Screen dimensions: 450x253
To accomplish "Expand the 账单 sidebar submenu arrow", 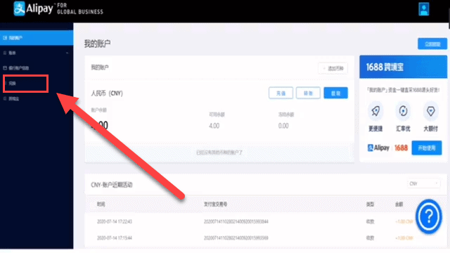I will 67,53.
